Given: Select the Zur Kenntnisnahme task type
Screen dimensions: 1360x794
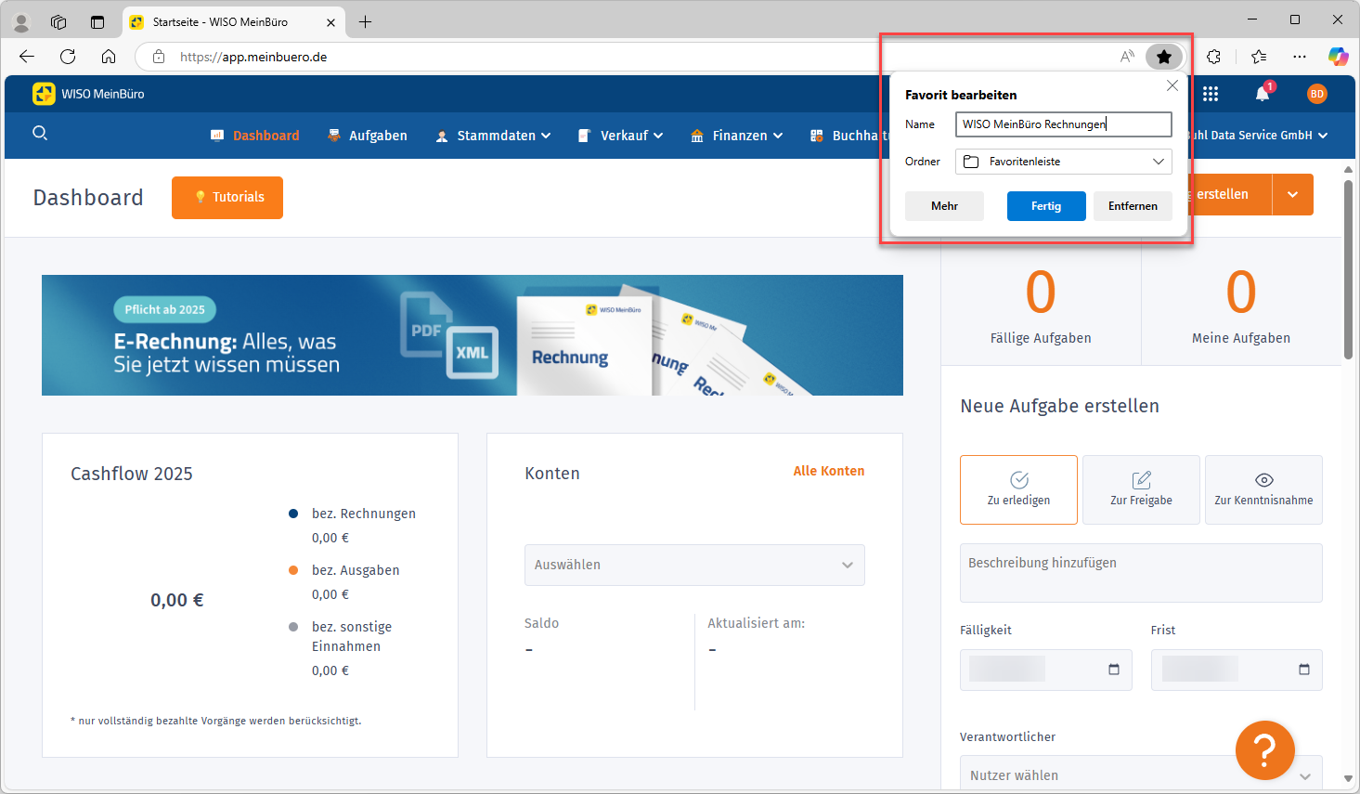Looking at the screenshot, I should [1263, 489].
